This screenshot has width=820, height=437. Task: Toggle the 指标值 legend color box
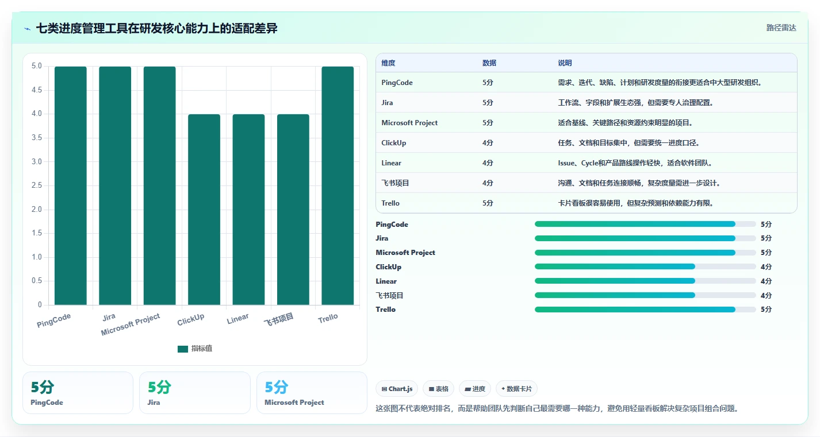tap(183, 349)
